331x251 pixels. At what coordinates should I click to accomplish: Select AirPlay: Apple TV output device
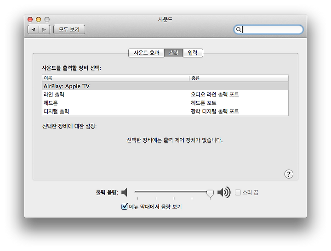165,86
